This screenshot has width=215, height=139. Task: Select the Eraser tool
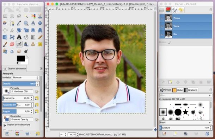click(12, 44)
